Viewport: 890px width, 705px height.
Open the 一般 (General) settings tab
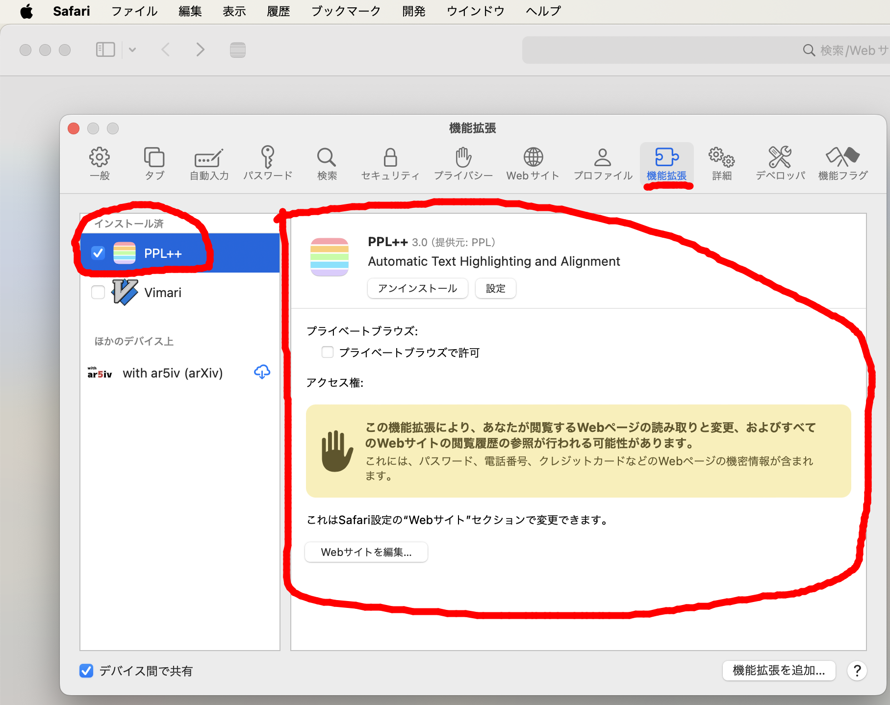pyautogui.click(x=100, y=164)
